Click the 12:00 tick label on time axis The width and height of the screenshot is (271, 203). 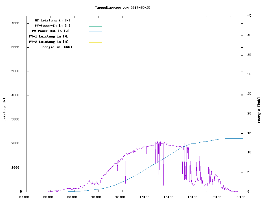point(121,197)
